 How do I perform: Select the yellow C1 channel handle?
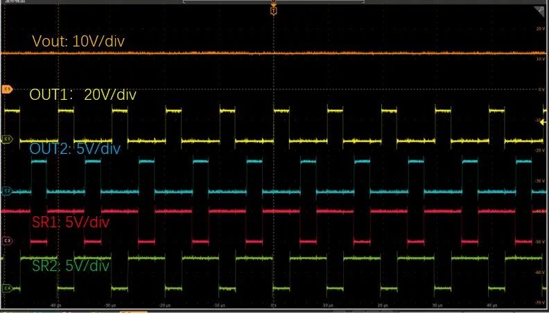click(8, 139)
